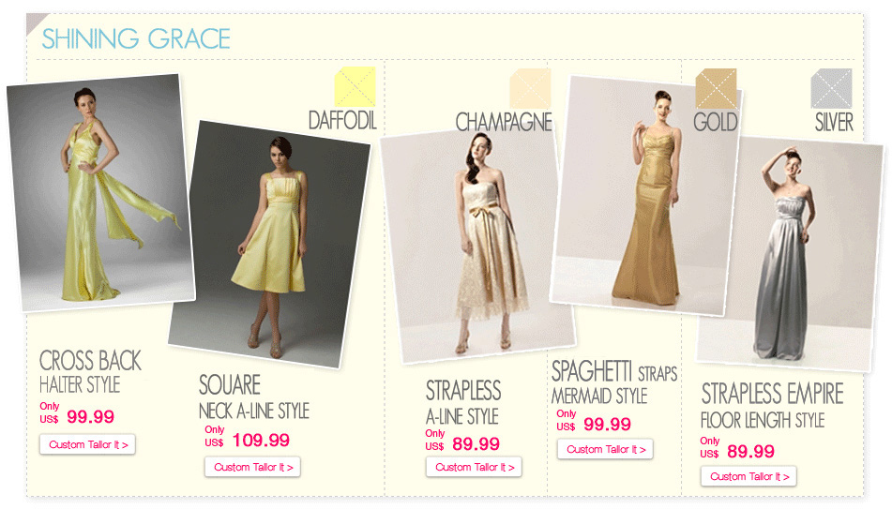Viewport: 892px width, 509px height.
Task: Click the Mermaid Style subtitle
Action: (x=599, y=396)
